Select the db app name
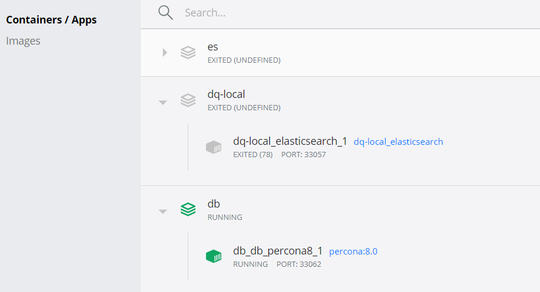The height and width of the screenshot is (292, 540). tap(214, 203)
